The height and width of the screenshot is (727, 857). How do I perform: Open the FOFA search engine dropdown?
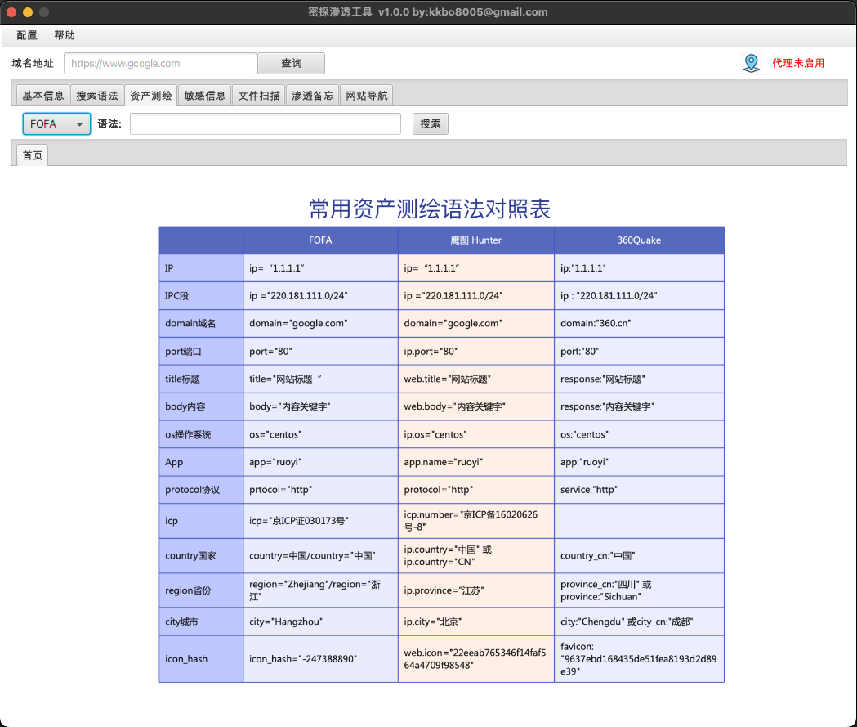click(x=56, y=124)
